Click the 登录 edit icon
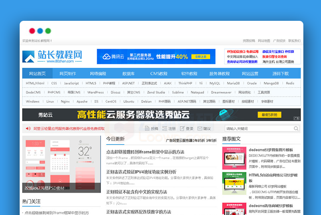Viewport: 321px width, 215px height. click(182, 129)
